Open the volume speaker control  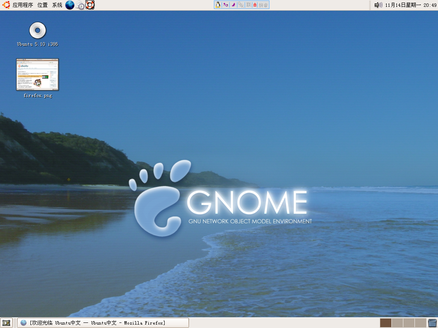(378, 5)
